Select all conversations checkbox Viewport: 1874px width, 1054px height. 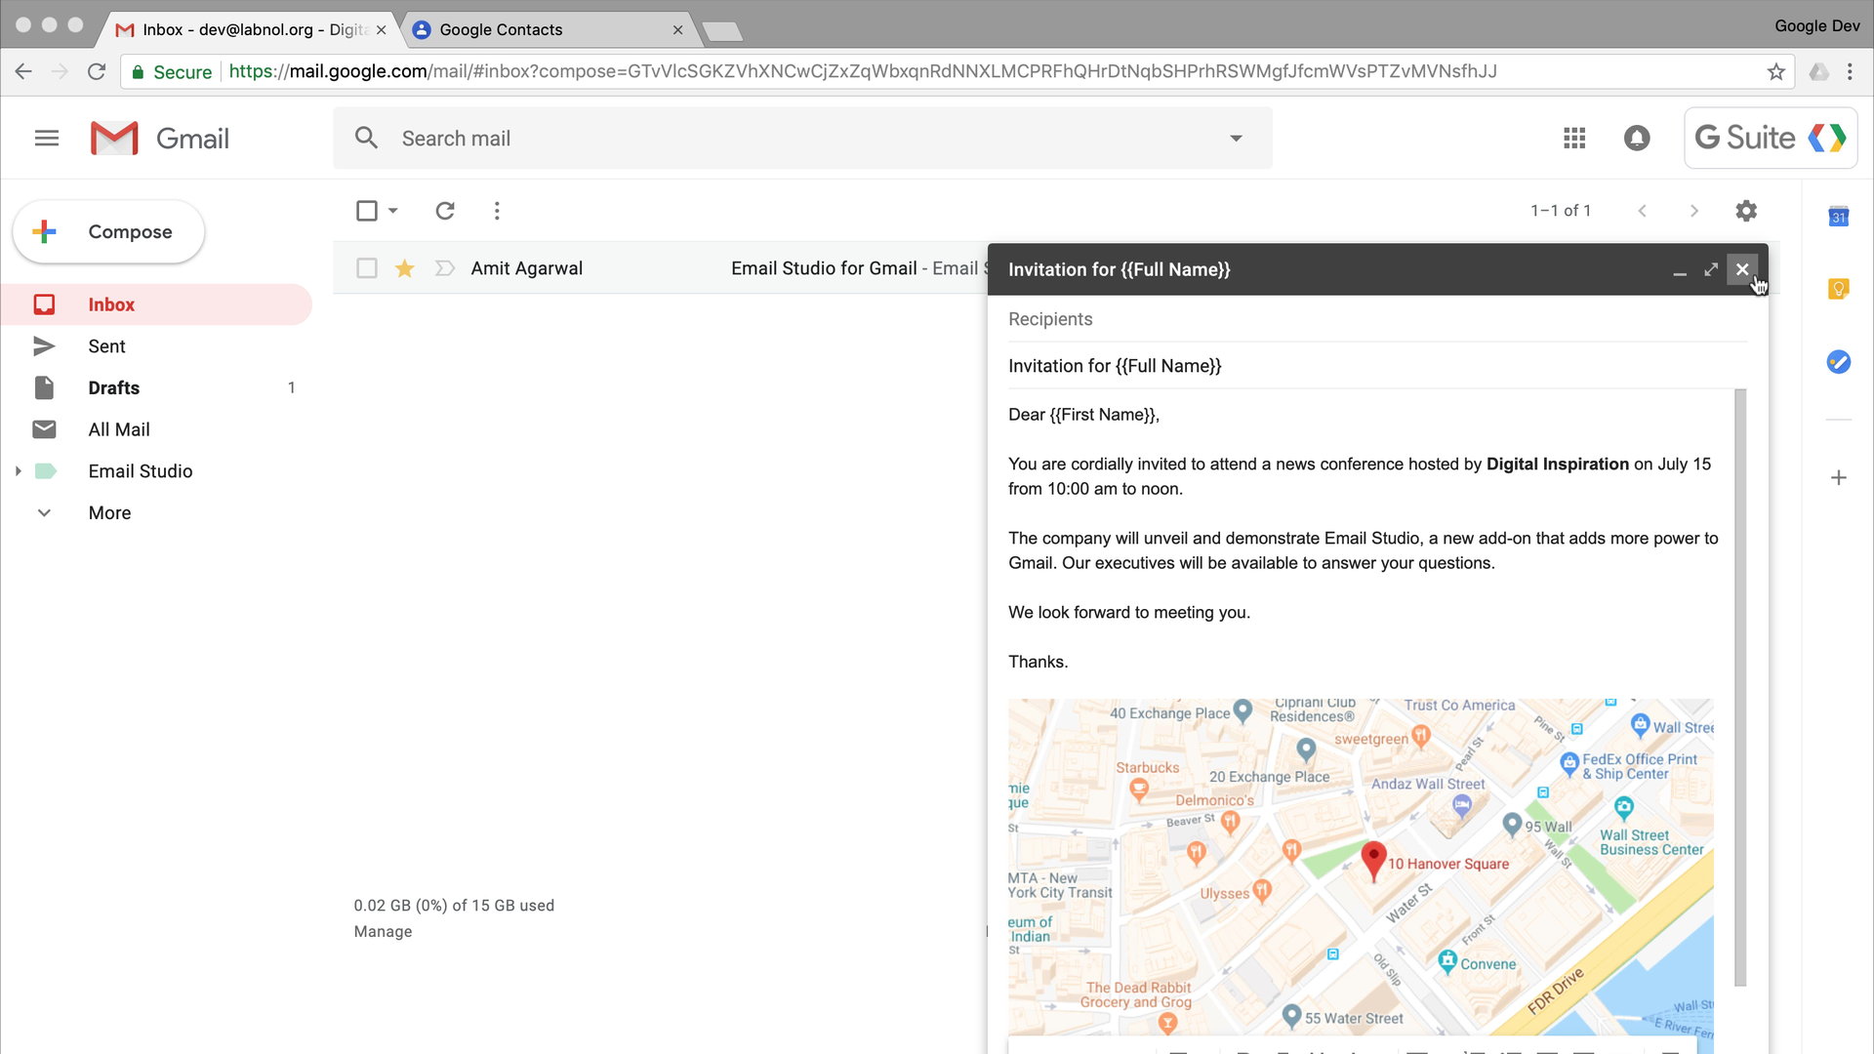tap(366, 210)
